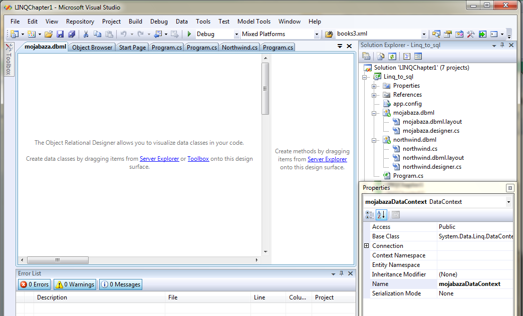Open the Debug configuration dropdown
Viewport: 523px width, 316px height.
(236, 34)
